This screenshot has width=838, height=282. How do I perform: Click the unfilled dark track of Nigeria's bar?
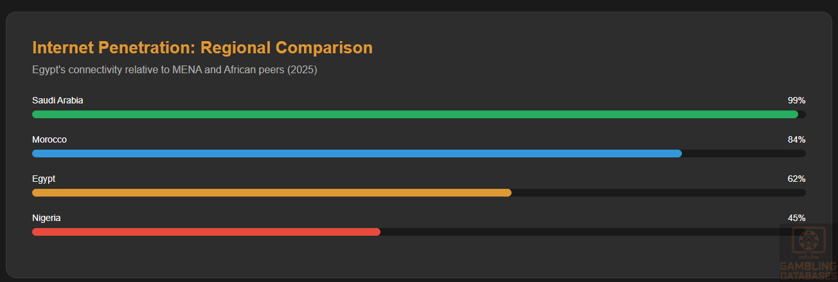click(x=578, y=232)
